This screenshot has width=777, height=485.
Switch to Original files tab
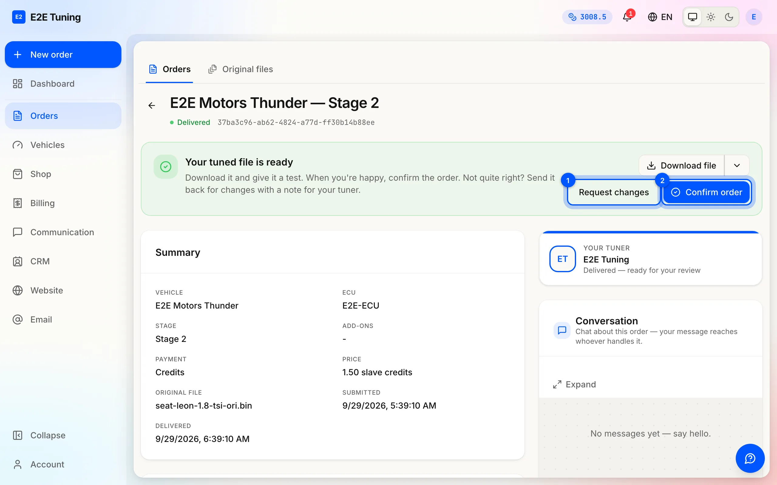[240, 69]
